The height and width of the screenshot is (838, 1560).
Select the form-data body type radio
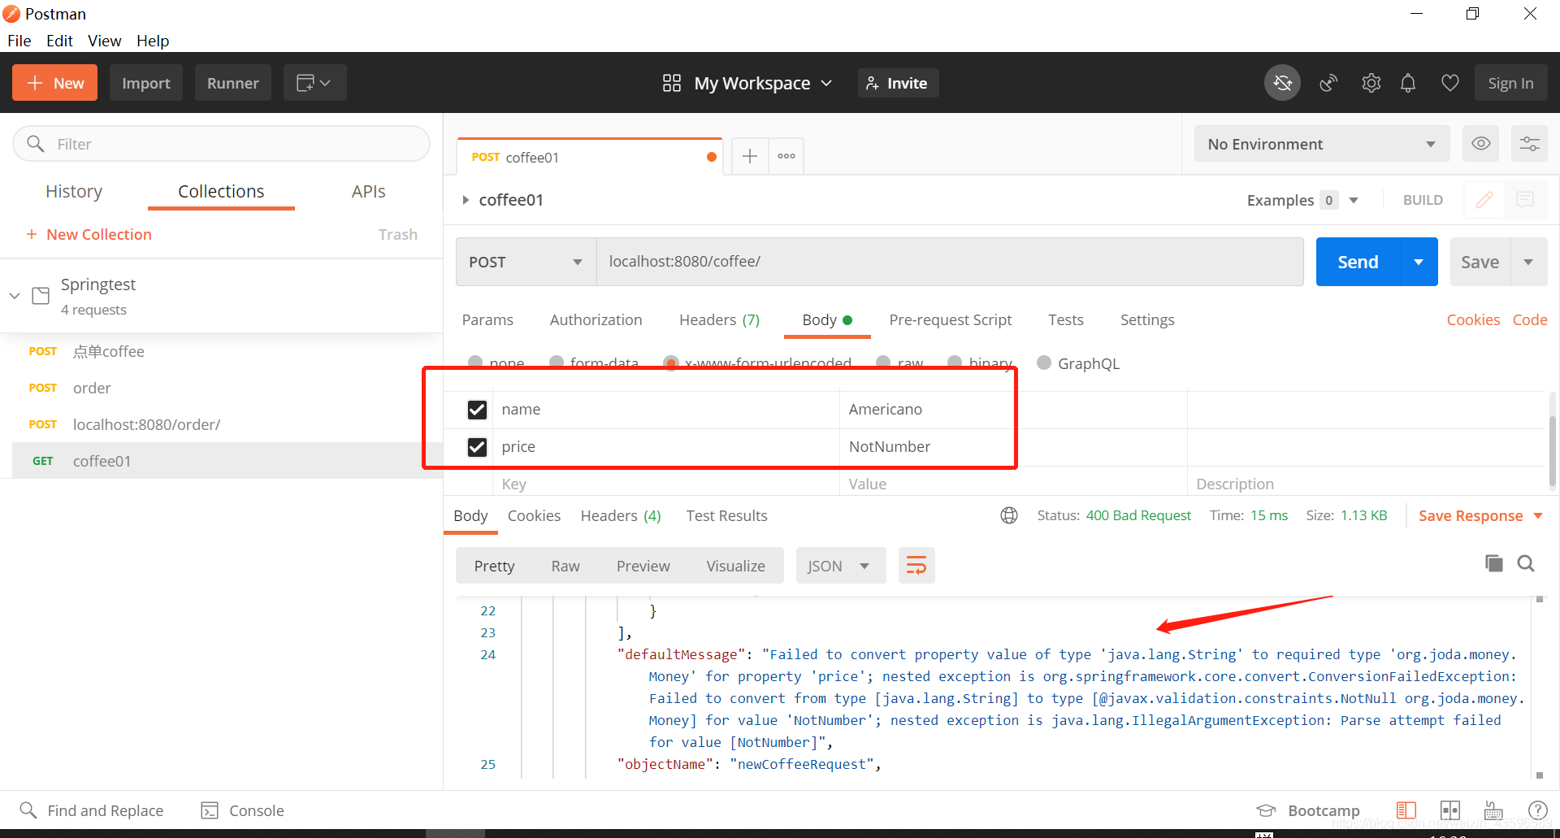[x=557, y=363]
